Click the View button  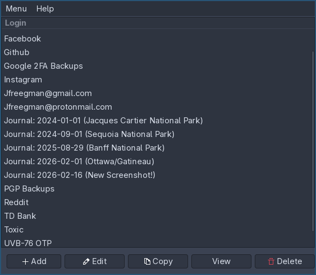pyautogui.click(x=221, y=261)
